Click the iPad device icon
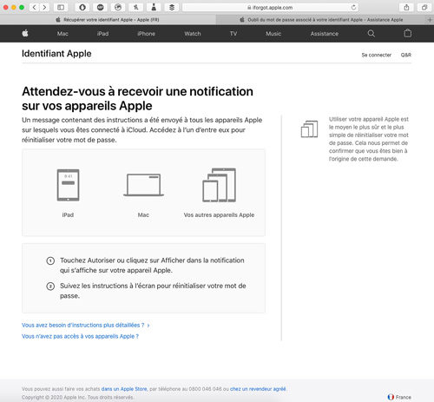The image size is (434, 402). (x=68, y=185)
